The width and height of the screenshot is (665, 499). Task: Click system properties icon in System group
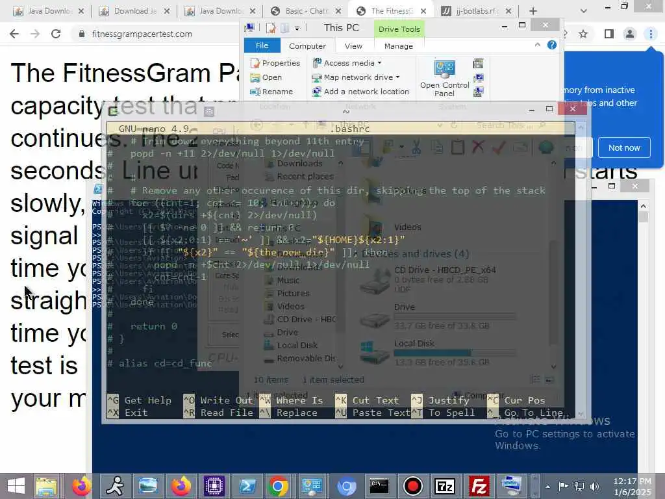point(478,78)
